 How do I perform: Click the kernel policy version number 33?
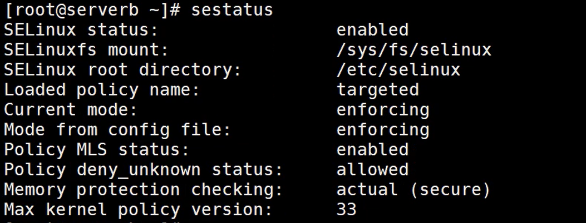(347, 210)
